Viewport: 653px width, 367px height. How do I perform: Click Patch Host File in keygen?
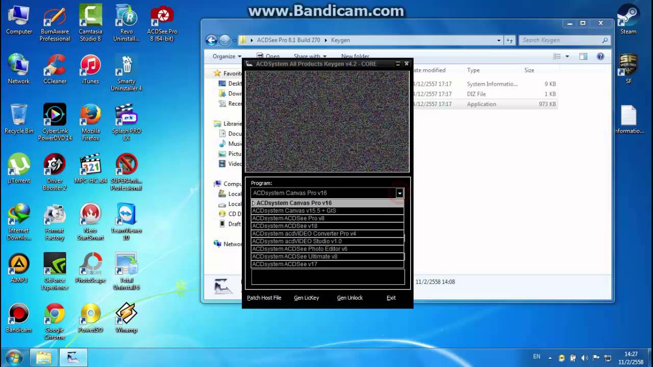click(264, 298)
